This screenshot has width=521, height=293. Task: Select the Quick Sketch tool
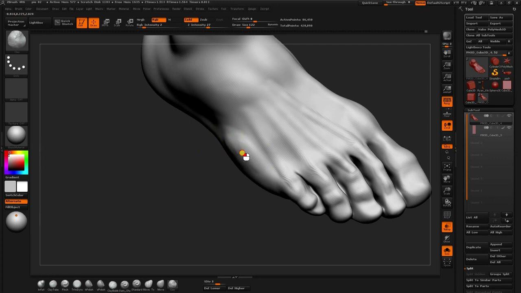[63, 23]
